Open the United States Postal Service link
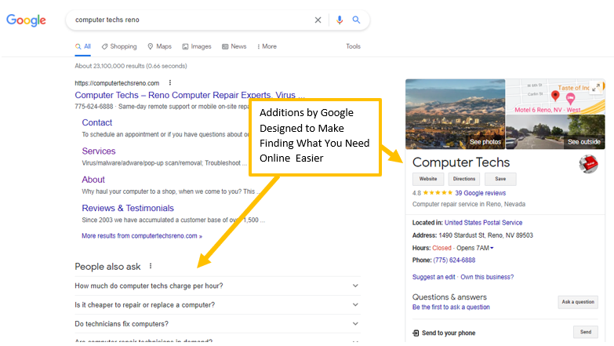Screen dimensions: 614x346 click(483, 223)
